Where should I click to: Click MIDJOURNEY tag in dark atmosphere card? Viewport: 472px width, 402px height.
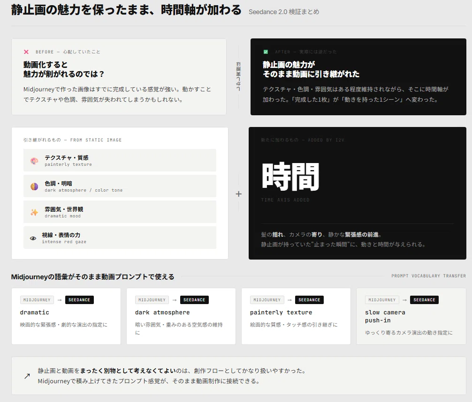pyautogui.click(x=152, y=300)
